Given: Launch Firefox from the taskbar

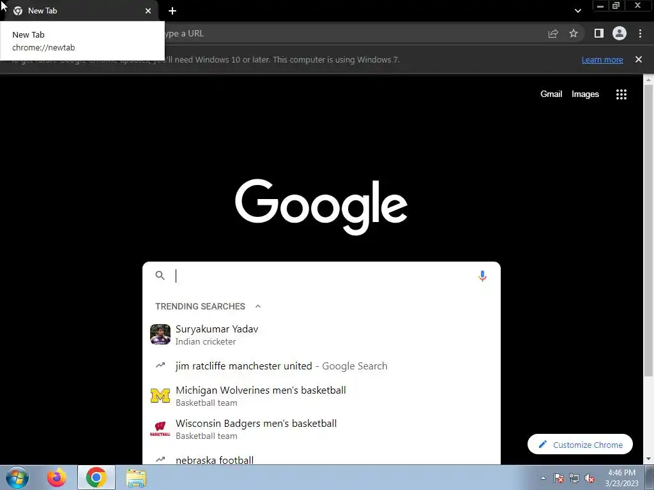Looking at the screenshot, I should (56, 477).
